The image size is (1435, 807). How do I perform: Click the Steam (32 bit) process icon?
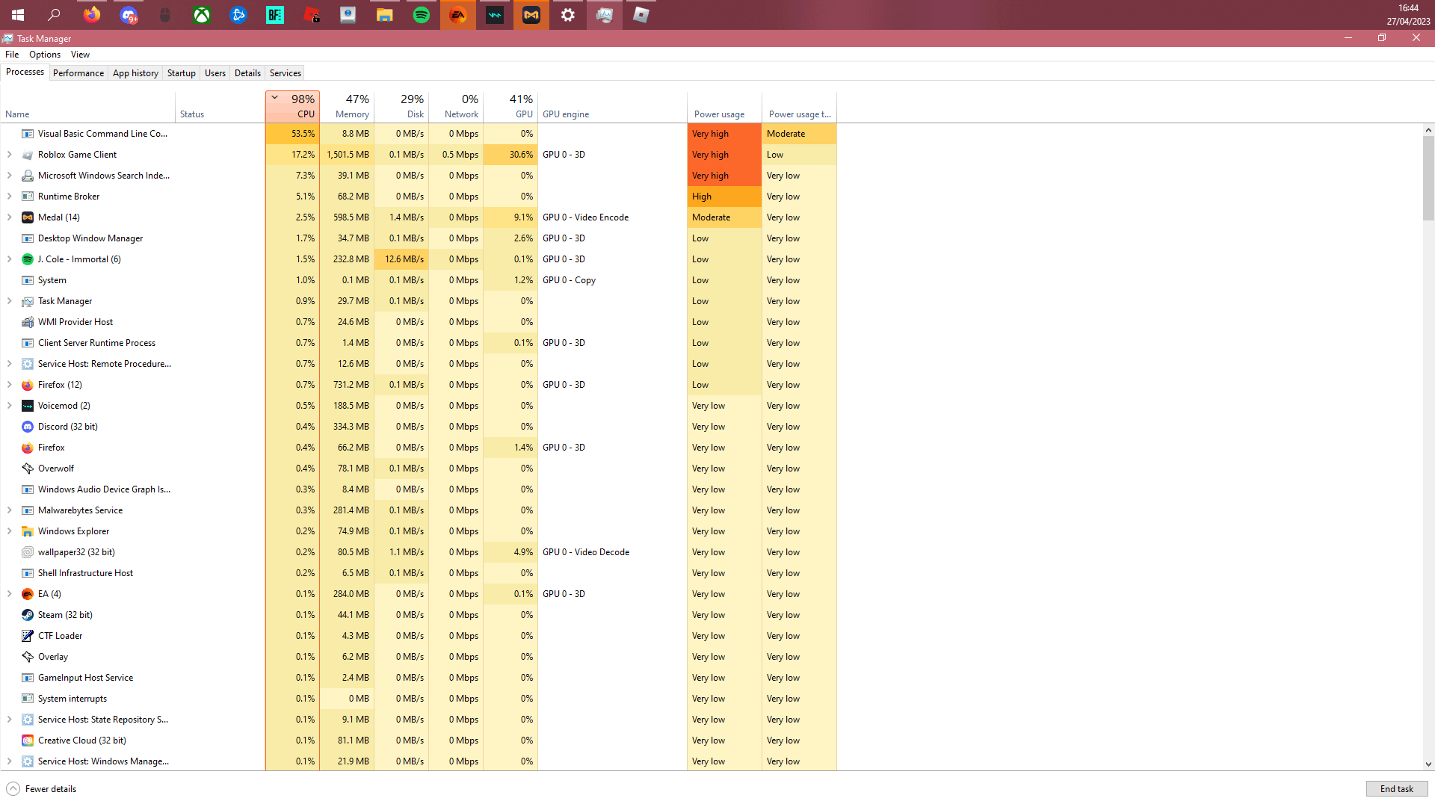[28, 615]
